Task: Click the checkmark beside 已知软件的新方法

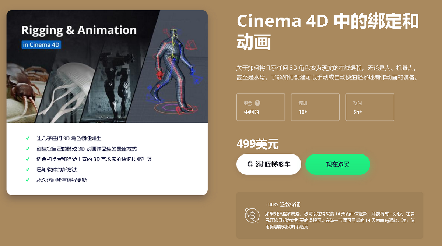Action: tap(28, 170)
